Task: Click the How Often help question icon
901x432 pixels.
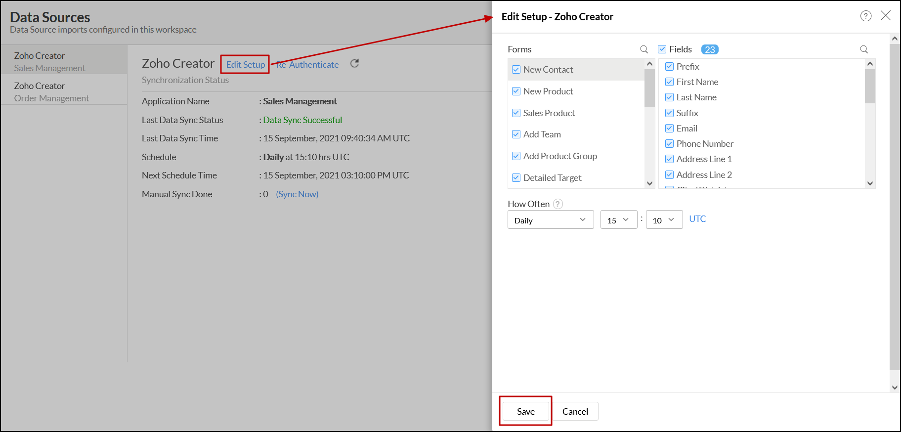Action: pyautogui.click(x=558, y=204)
